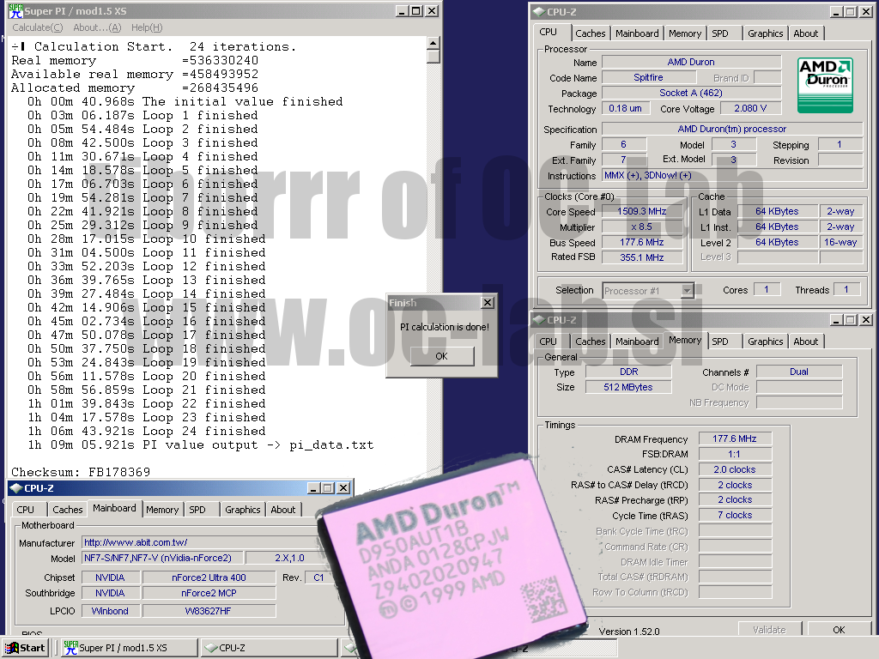Click OK in the Finish dialog

(442, 356)
